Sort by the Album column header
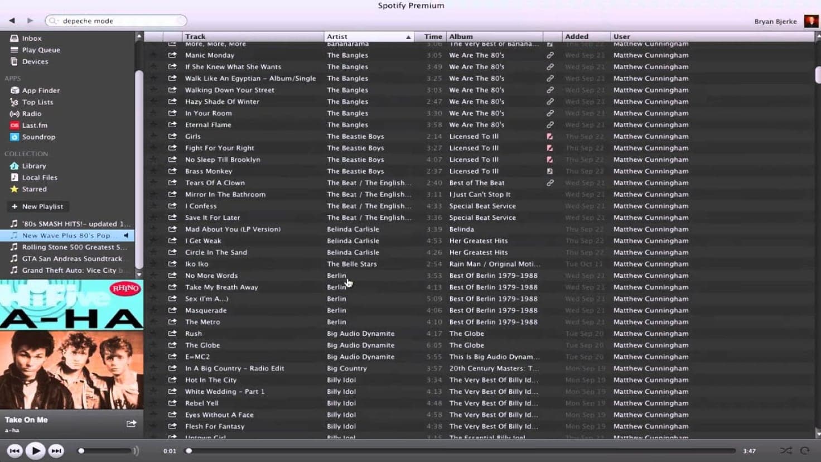Image resolution: width=821 pixels, height=462 pixels. pos(494,37)
